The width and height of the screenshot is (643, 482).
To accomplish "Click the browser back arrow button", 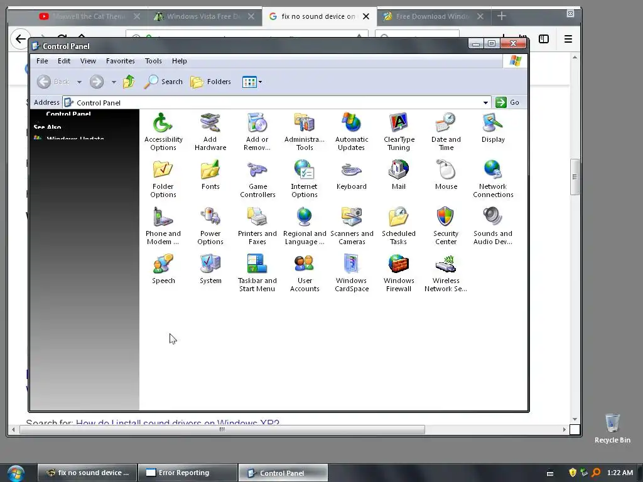I will pos(20,39).
